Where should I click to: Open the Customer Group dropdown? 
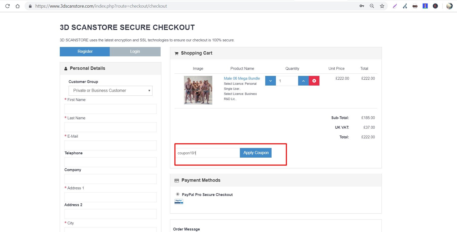point(110,91)
